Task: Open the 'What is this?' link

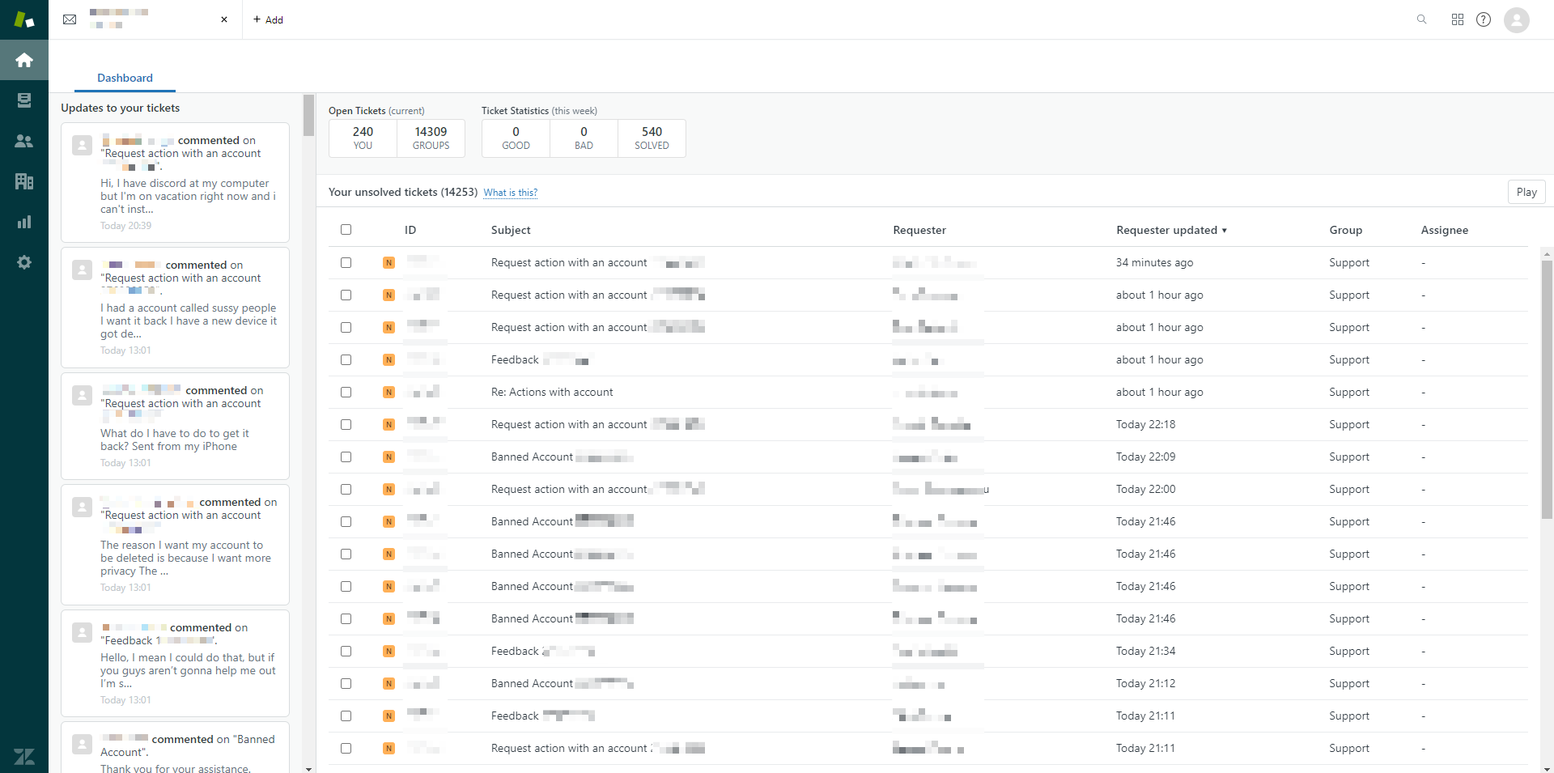Action: [510, 193]
